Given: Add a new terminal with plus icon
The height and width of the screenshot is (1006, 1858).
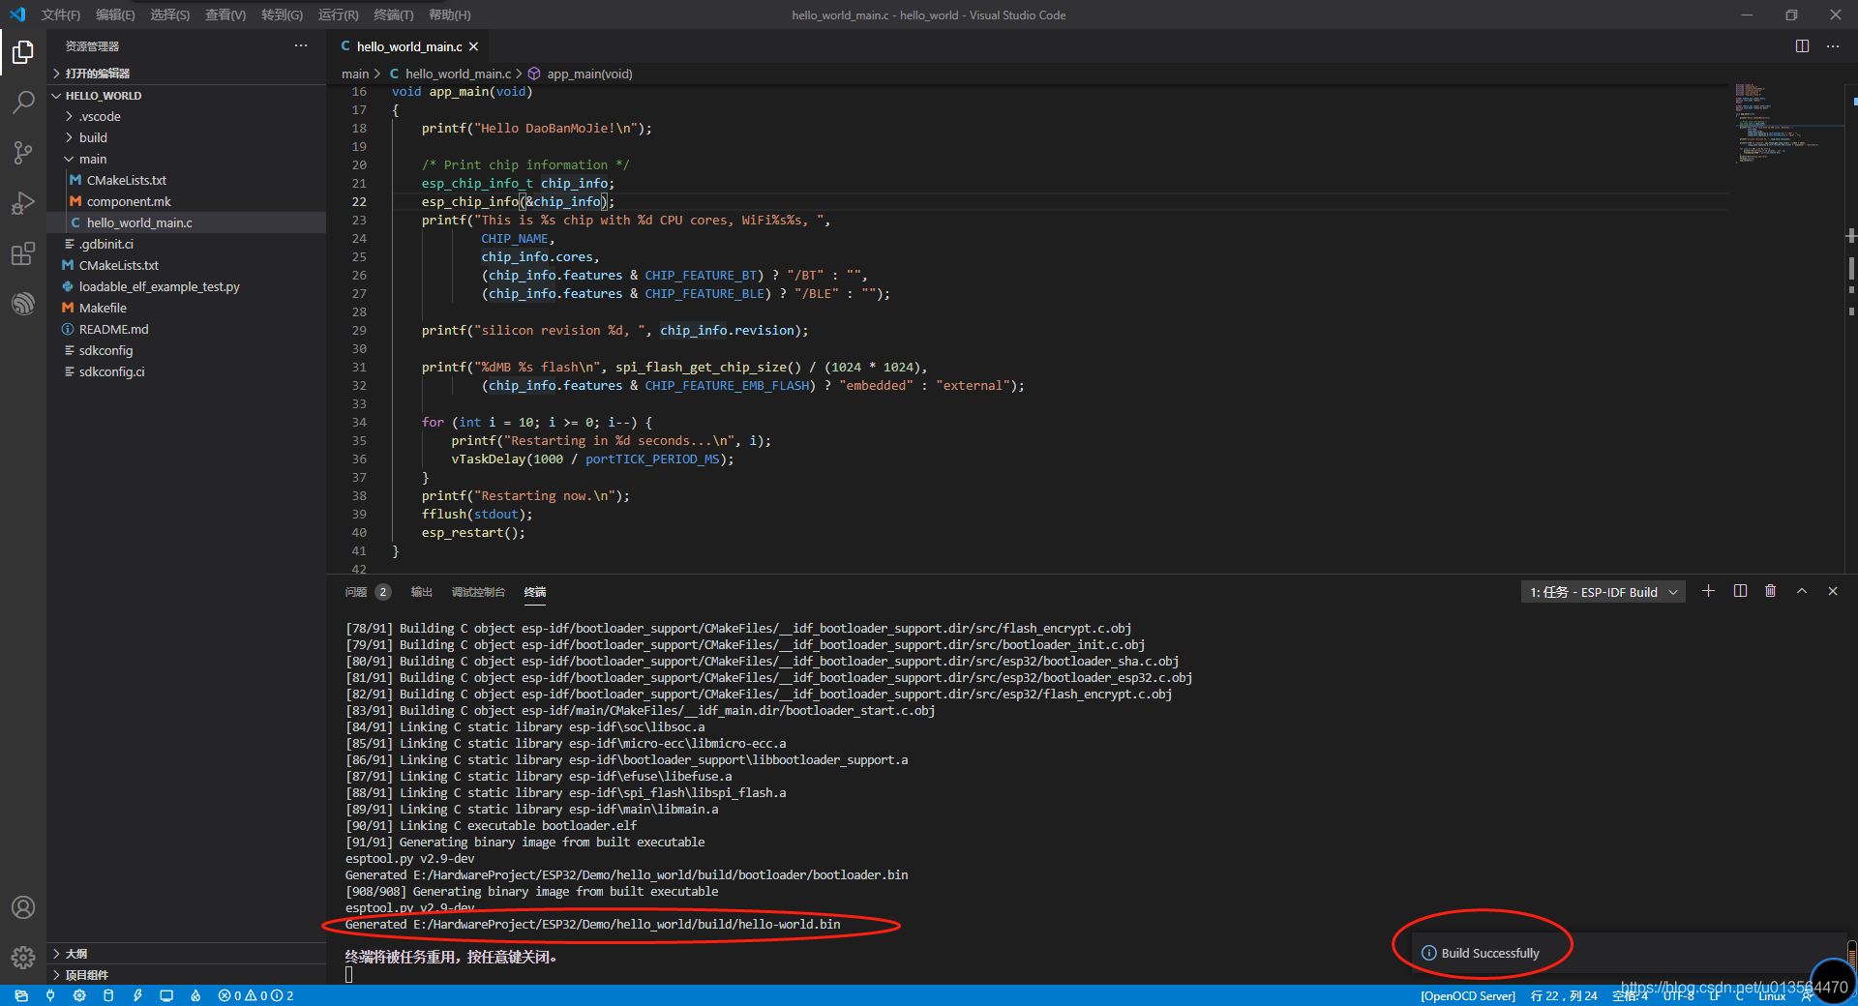Looking at the screenshot, I should coord(1708,591).
